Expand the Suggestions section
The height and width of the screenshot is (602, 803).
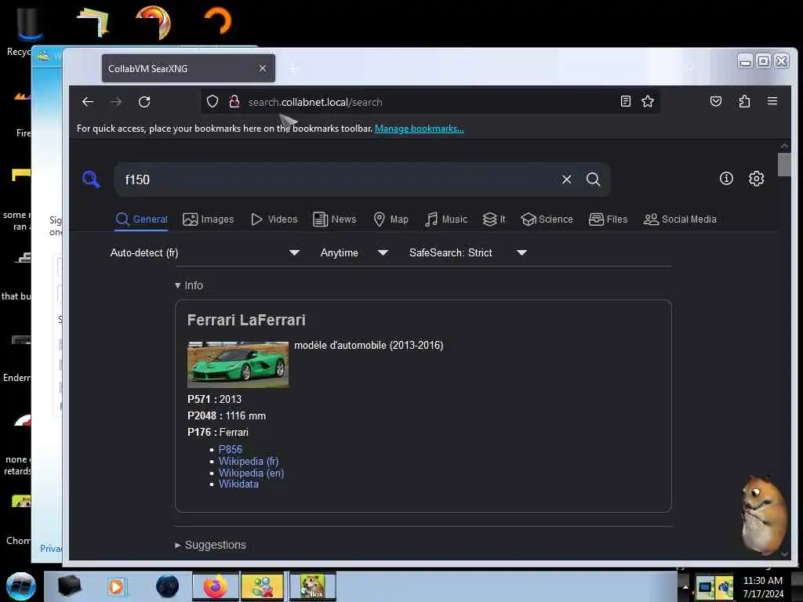[210, 545]
